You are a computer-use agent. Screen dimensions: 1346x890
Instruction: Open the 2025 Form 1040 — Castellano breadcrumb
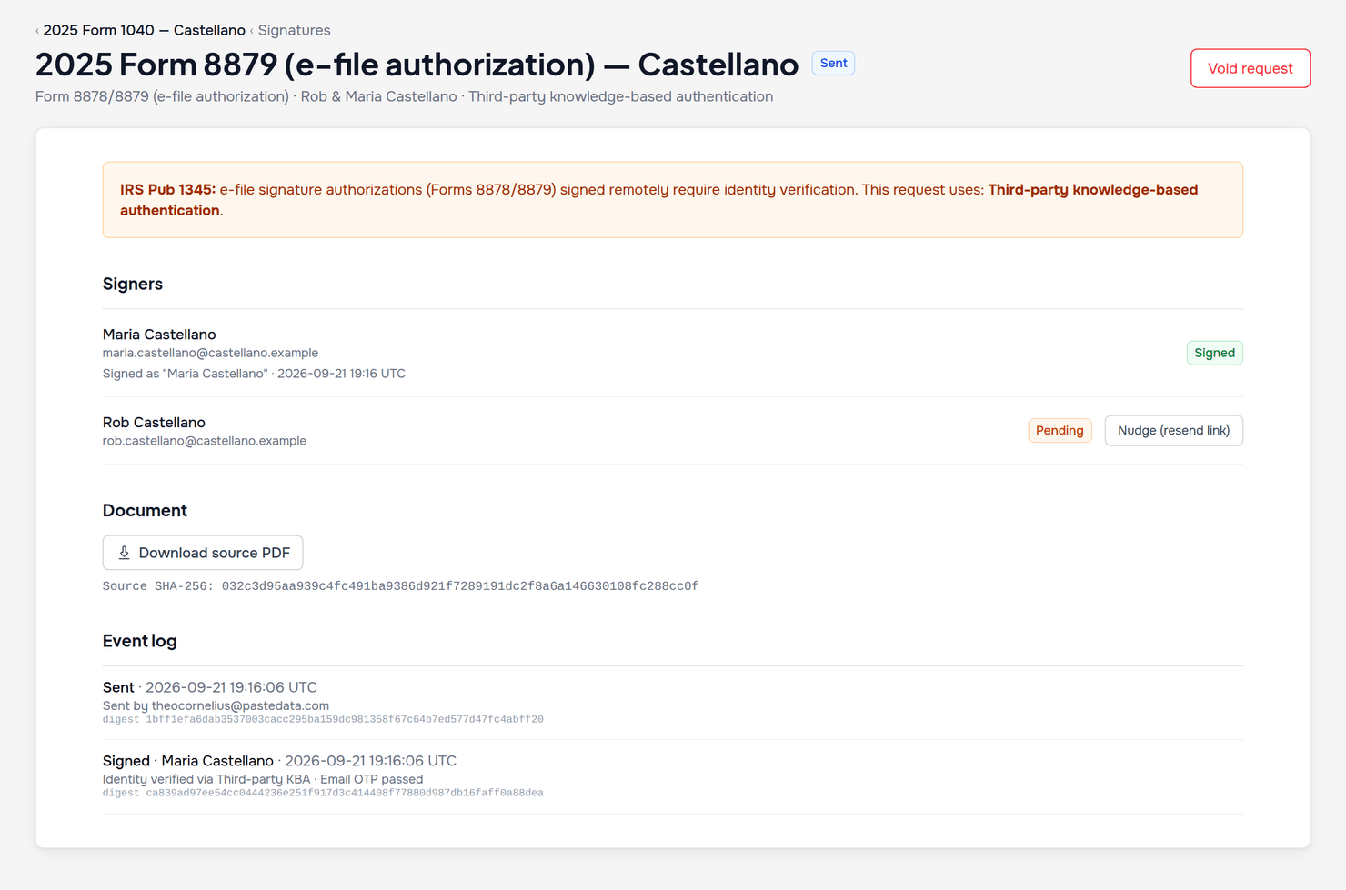tap(144, 30)
